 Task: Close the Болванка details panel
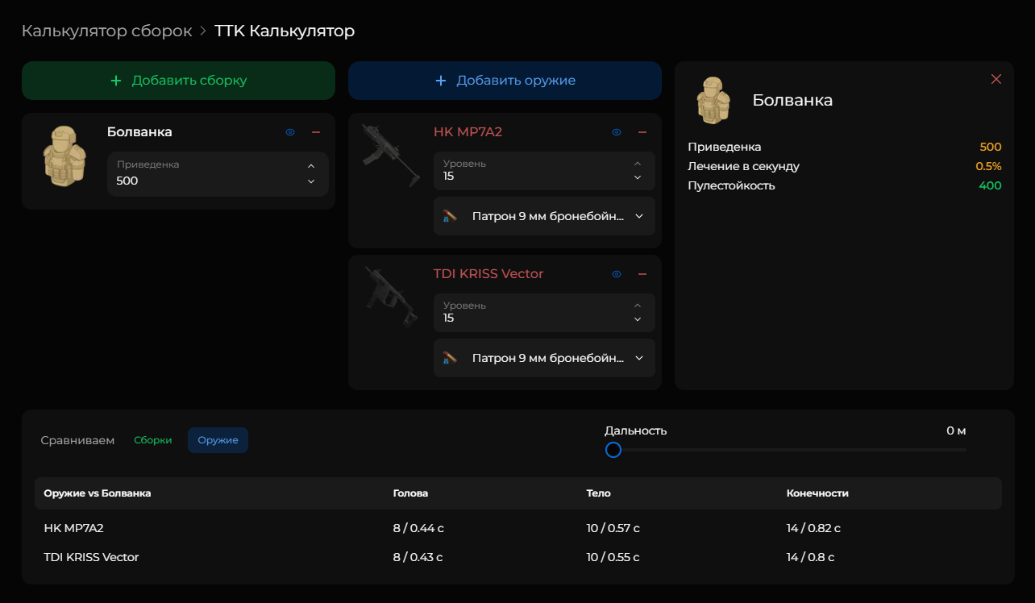point(996,79)
